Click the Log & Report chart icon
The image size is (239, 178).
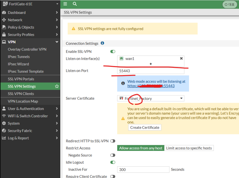click(x=4, y=138)
